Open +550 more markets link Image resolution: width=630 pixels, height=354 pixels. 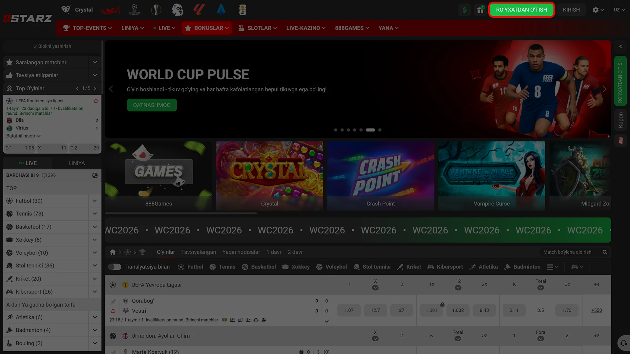click(597, 310)
